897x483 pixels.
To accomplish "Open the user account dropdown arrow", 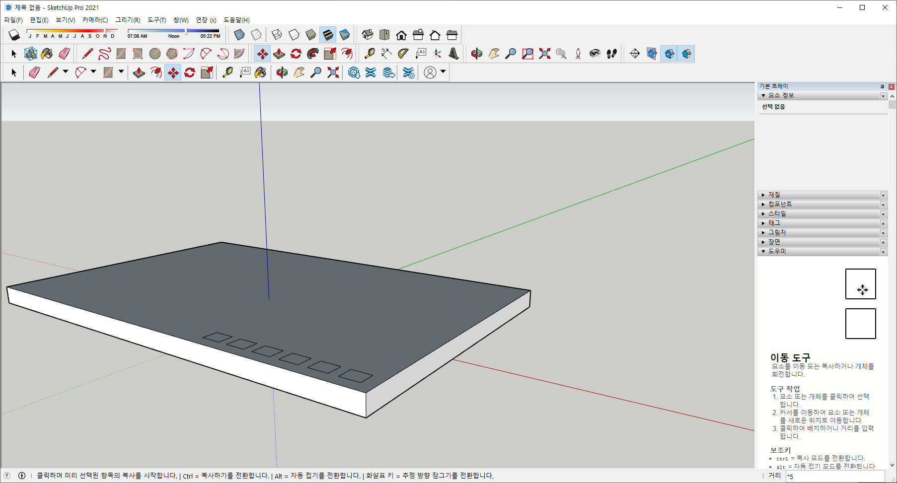I will coord(443,72).
